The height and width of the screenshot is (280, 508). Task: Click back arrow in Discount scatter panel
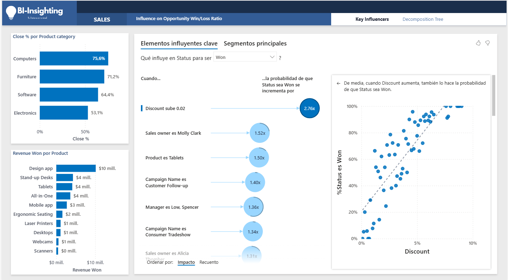(339, 84)
